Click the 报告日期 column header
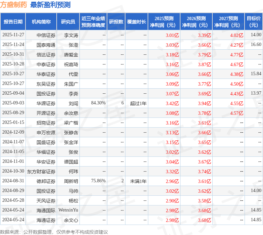Image resolution: width=263 pixels, height=235 pixels. click(13, 21)
